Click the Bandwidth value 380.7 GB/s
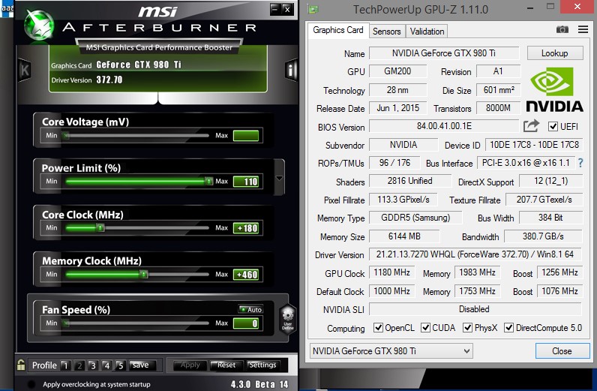 [x=543, y=236]
